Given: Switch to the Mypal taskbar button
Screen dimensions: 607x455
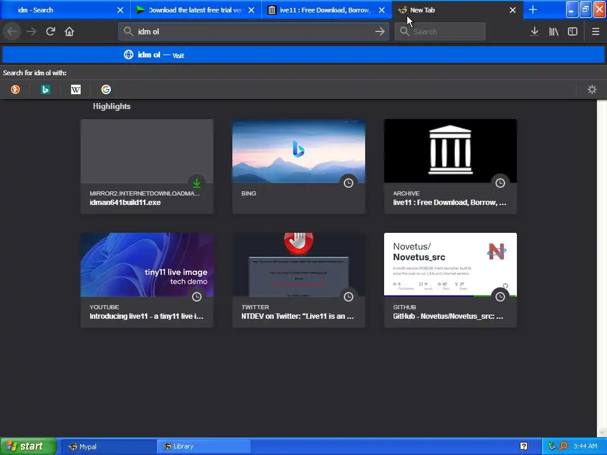Looking at the screenshot, I should coord(108,446).
